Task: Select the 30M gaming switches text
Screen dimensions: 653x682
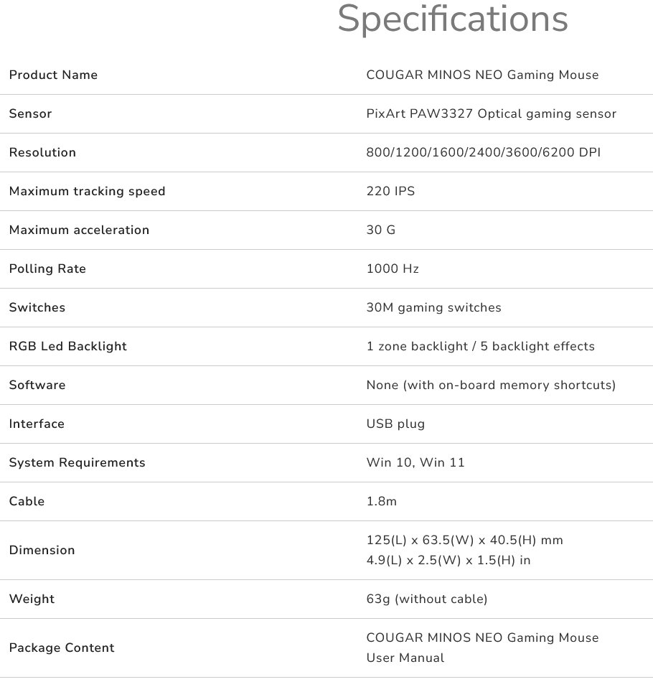Action: coord(433,307)
